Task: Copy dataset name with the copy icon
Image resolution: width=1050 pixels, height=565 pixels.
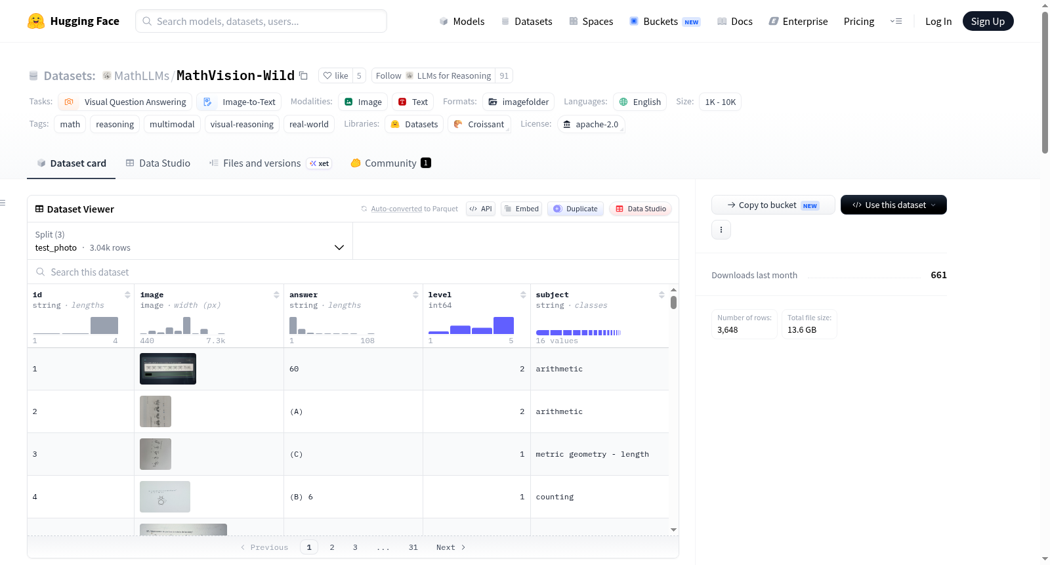Action: pyautogui.click(x=303, y=75)
